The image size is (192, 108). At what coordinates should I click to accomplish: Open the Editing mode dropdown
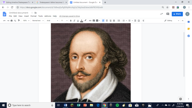click(172, 21)
